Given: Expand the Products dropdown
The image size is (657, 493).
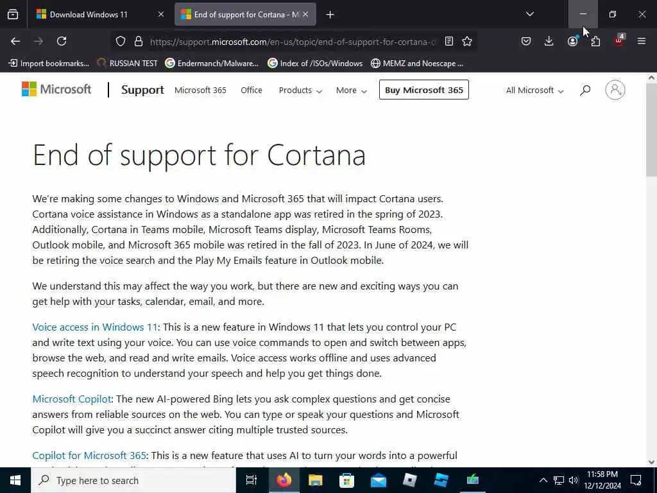Looking at the screenshot, I should 300,90.
